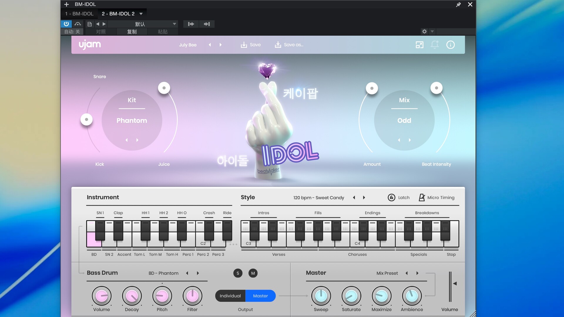Image resolution: width=564 pixels, height=317 pixels.
Task: Solo the Bass Drum with S button
Action: point(238,273)
